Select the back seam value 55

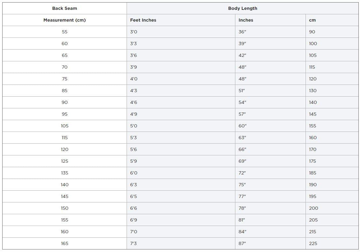pyautogui.click(x=64, y=32)
